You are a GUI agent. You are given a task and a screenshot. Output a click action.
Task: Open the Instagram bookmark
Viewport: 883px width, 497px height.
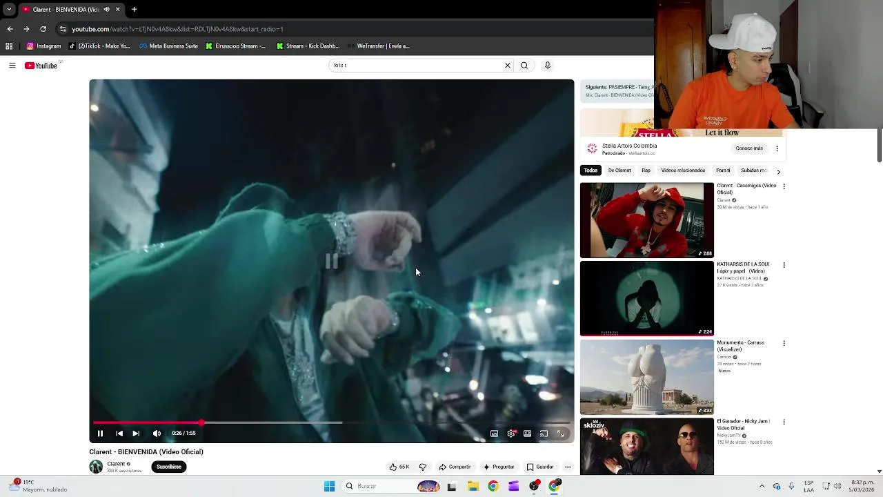coord(43,46)
